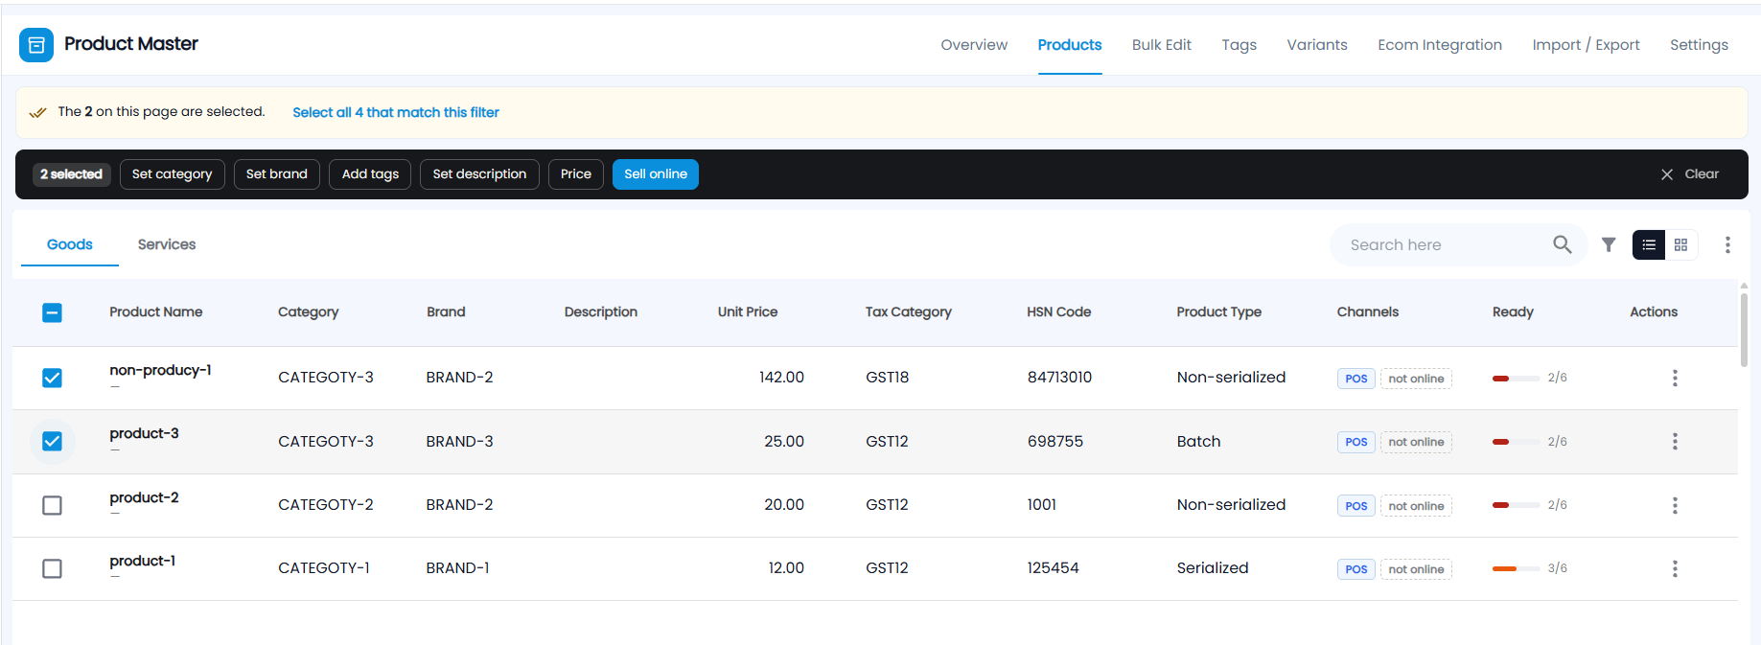The image size is (1761, 645).
Task: Click the Ready column header
Action: pos(1513,312)
